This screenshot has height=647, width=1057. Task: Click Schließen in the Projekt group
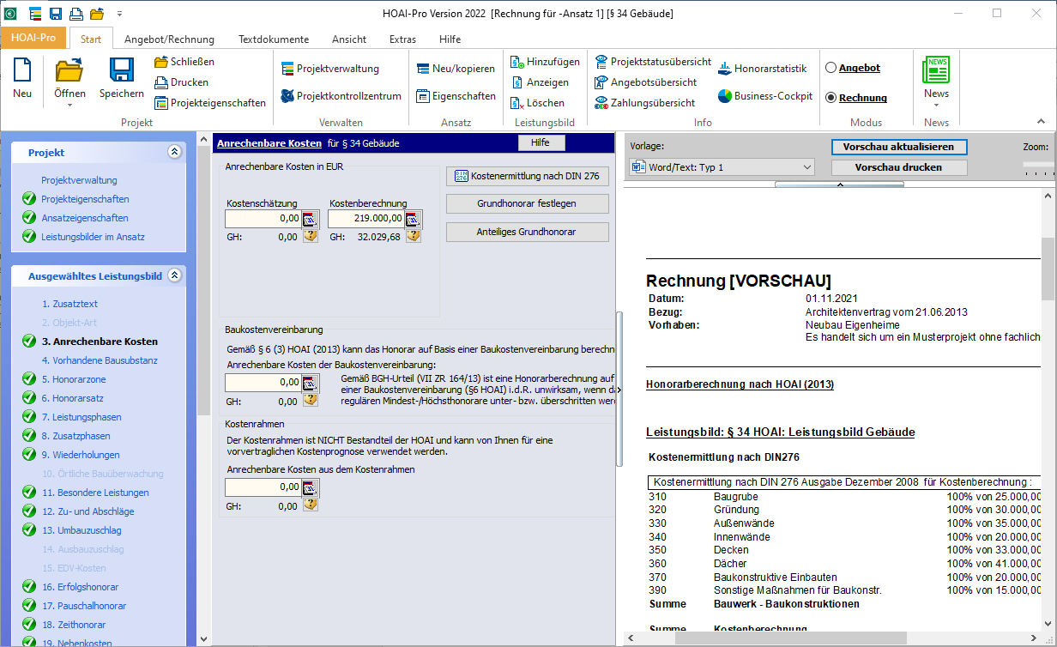pos(184,62)
